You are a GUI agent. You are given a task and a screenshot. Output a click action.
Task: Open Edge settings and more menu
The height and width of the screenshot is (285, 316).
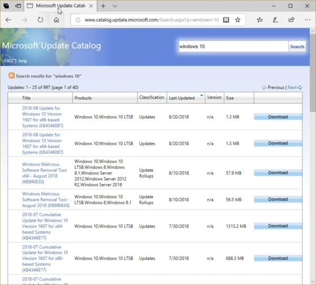coord(308,19)
